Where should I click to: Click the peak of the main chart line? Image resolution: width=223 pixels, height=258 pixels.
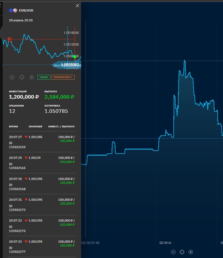(185, 61)
